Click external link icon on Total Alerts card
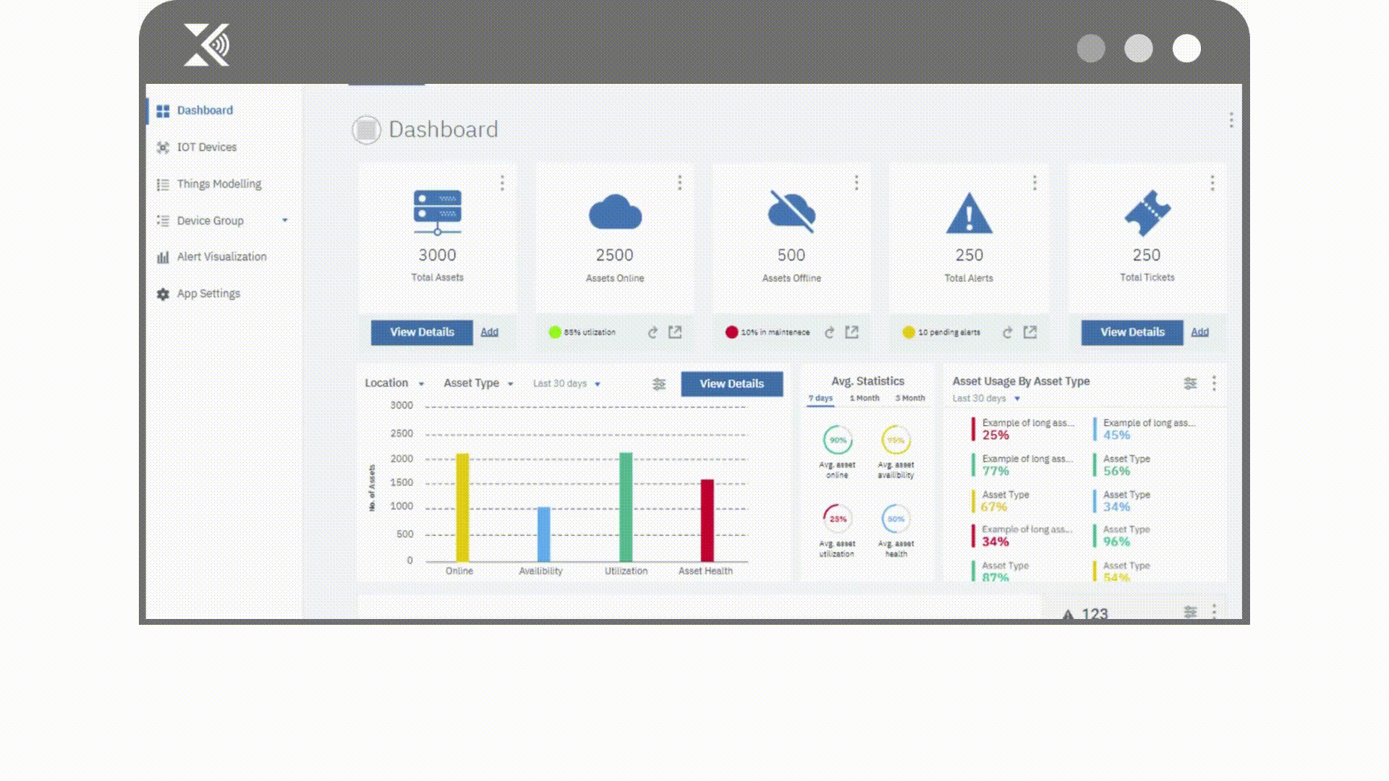This screenshot has height=781, width=1389. 1029,333
